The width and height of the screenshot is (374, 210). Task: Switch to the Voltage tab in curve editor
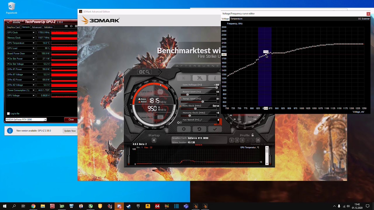[225, 19]
